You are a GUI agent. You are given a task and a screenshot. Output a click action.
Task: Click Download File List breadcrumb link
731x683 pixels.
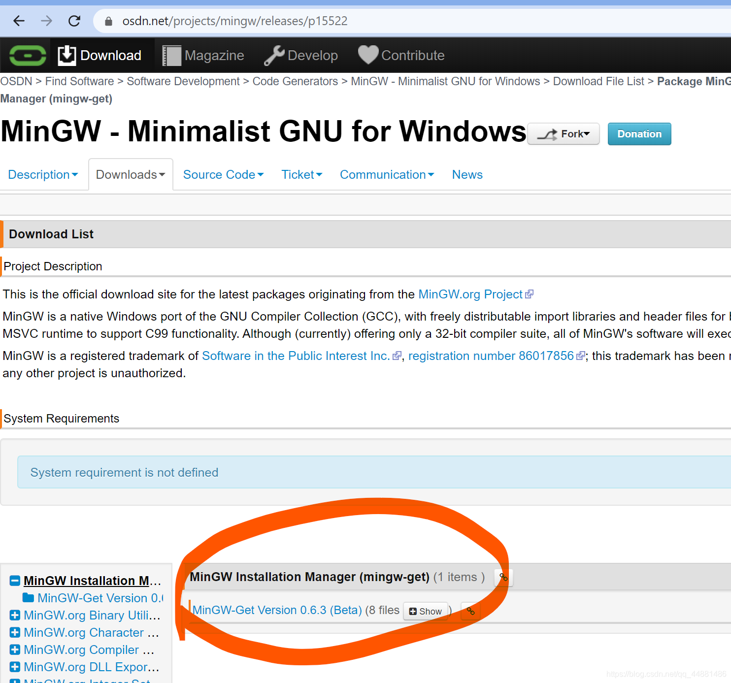[x=598, y=81]
